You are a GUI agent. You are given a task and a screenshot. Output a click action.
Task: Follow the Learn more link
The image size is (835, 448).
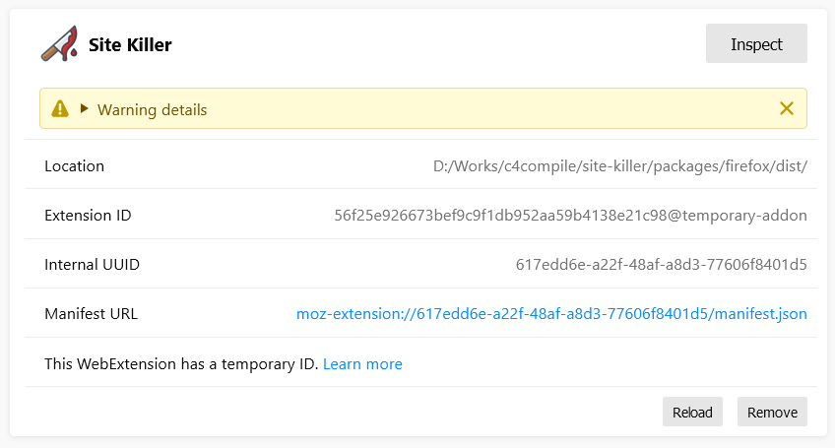tap(362, 364)
